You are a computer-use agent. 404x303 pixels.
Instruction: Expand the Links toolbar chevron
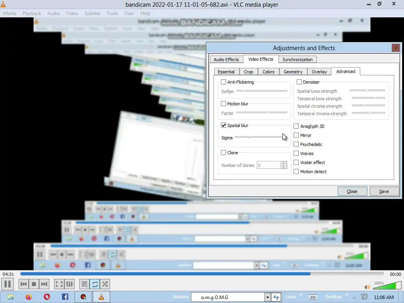tap(301, 295)
